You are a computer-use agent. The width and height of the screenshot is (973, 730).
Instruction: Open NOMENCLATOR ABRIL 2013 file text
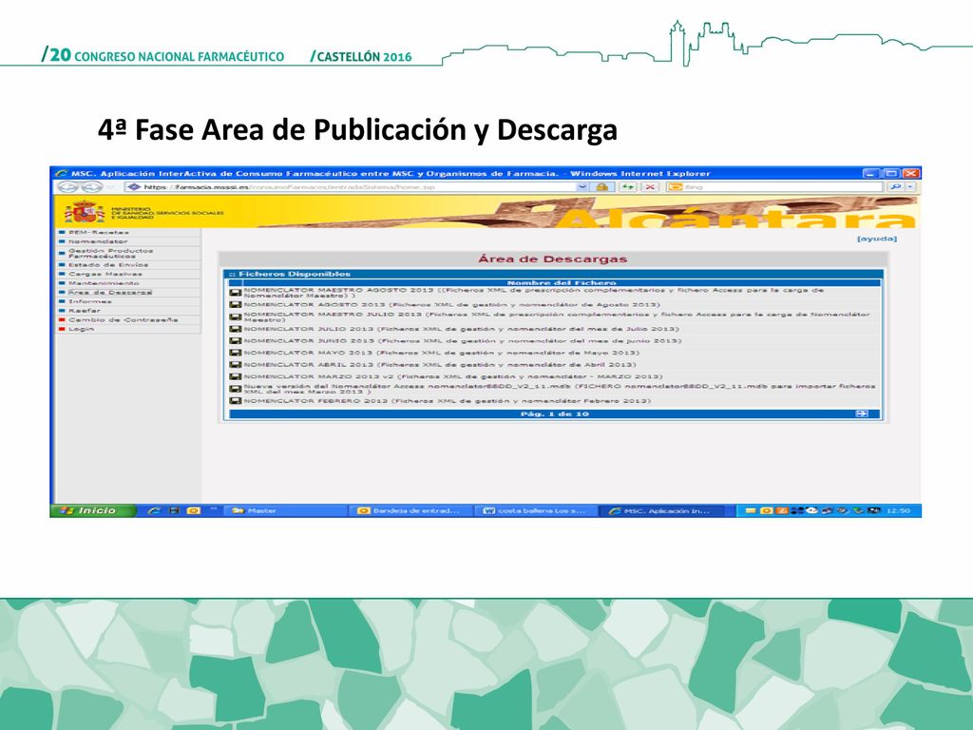440,365
